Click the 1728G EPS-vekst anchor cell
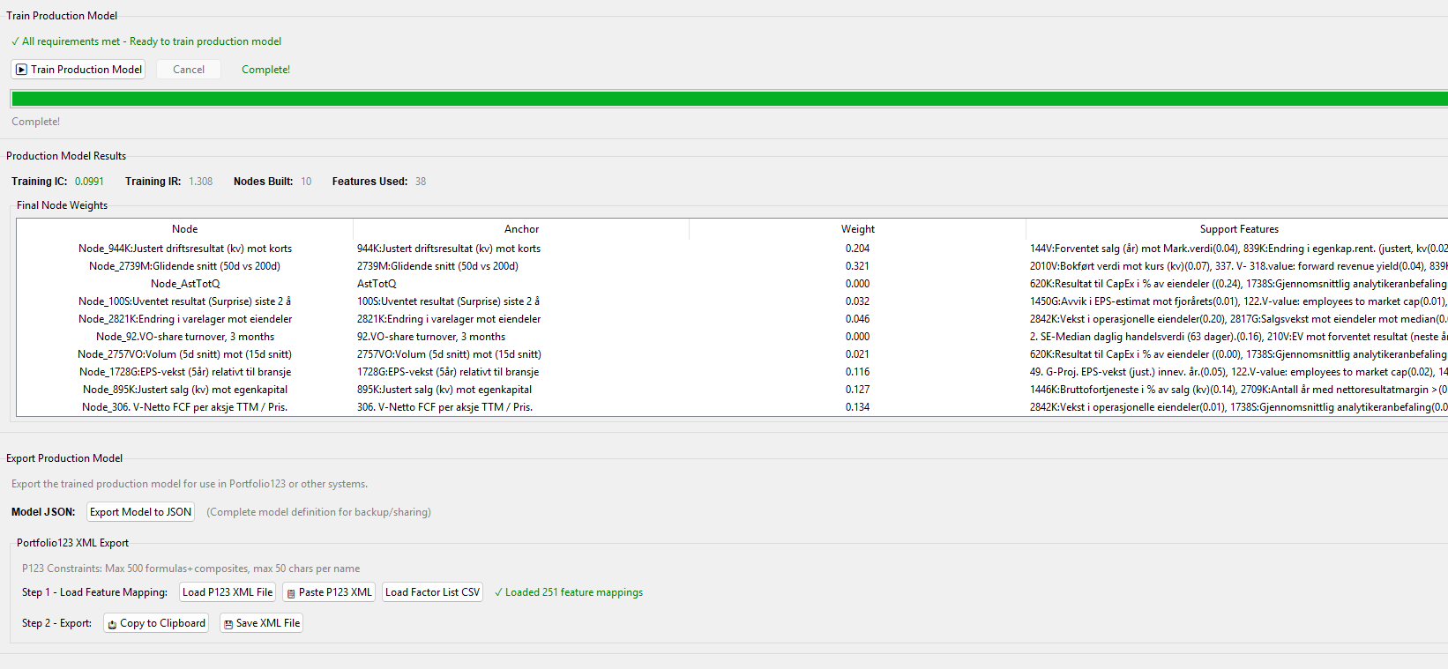Viewport: 1448px width, 669px height. (x=448, y=372)
